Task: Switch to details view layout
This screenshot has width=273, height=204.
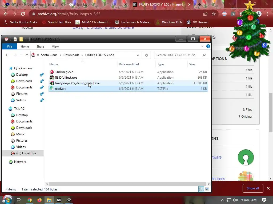Action: (202, 189)
